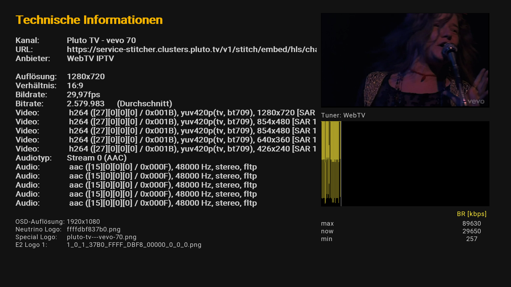
Task: Select the 1280x720 h264 video stream line
Action: pos(192,113)
